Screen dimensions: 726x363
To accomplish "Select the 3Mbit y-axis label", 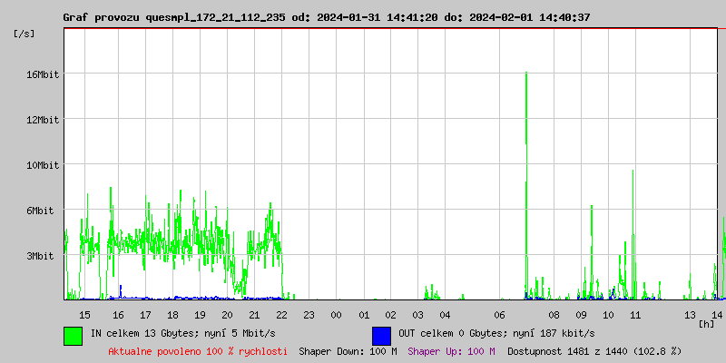I will pos(42,256).
